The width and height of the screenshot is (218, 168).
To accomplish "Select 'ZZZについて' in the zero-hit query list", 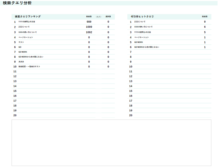I will pos(140,22).
